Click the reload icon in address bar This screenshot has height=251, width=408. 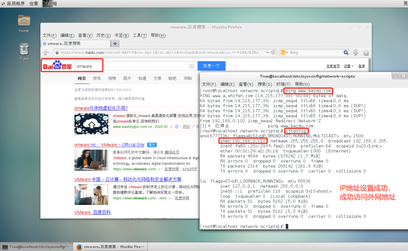coord(273,52)
